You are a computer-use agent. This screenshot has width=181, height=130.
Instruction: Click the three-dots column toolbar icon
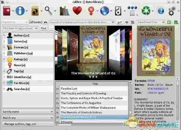tap(132, 11)
